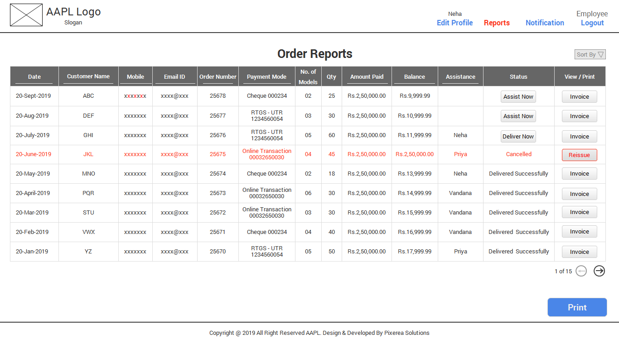619x343 pixels.
Task: Click the 1 of 15 page indicator
Action: tap(563, 272)
